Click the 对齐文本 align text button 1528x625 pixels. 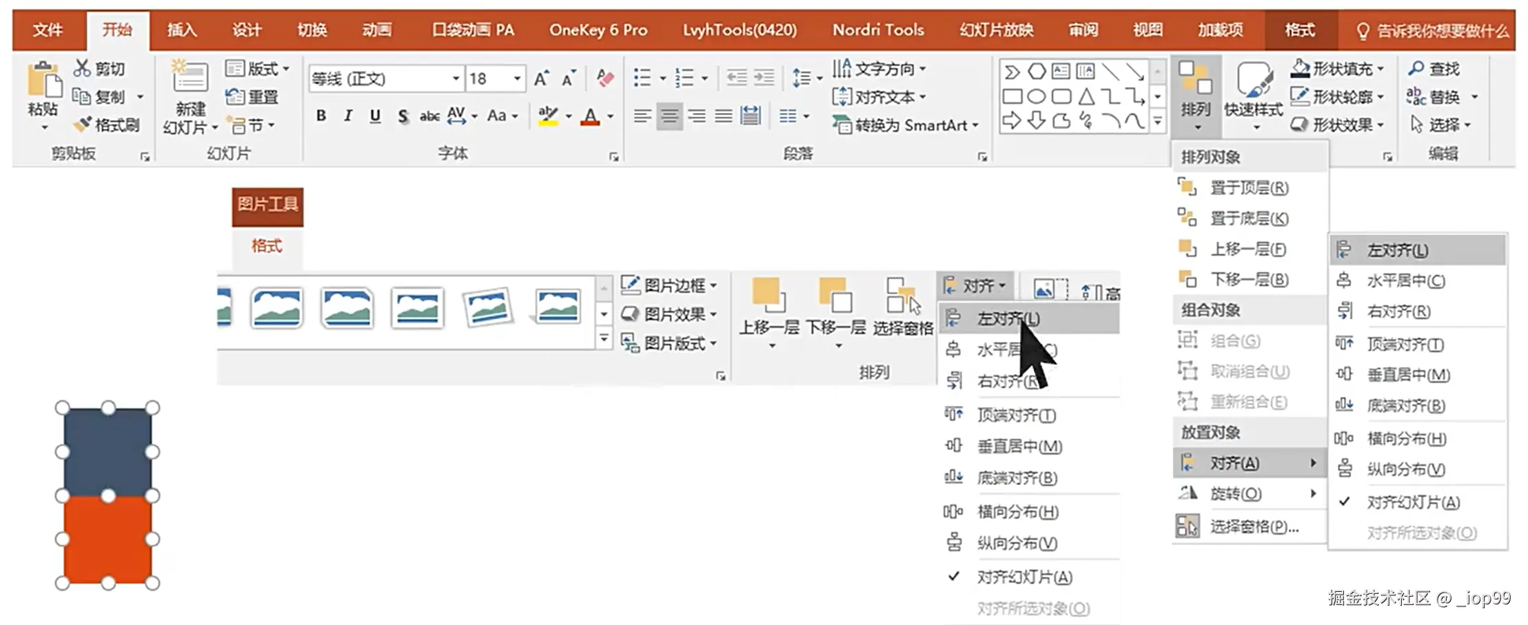pos(879,96)
